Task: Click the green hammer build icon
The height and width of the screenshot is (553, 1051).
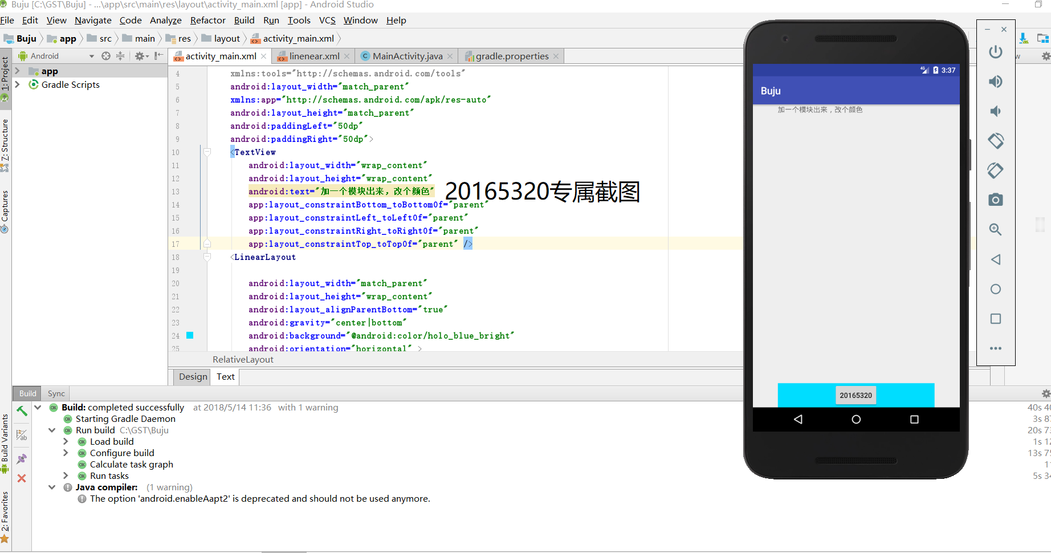Action: tap(22, 411)
